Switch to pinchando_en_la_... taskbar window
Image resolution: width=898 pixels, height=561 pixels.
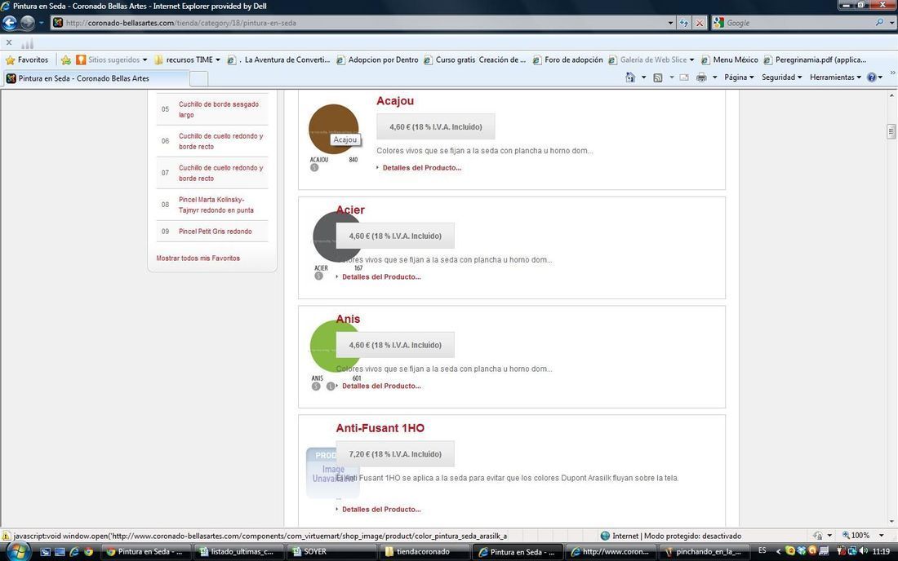[703, 552]
